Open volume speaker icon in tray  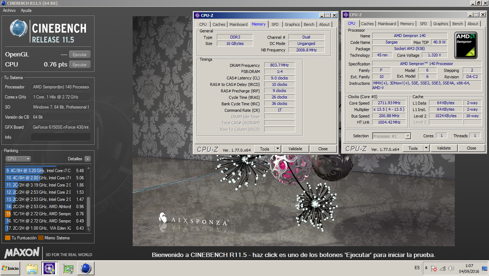click(451, 268)
